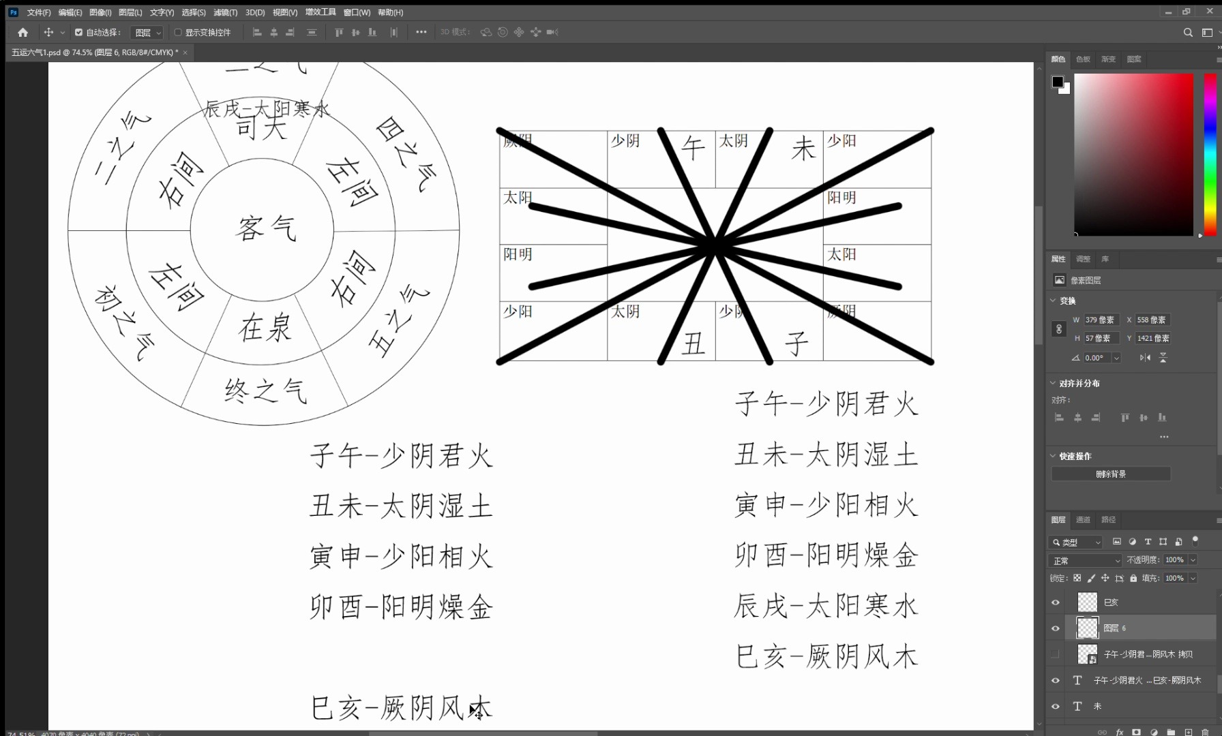Toggle the layer filter on/off switch
This screenshot has height=736, width=1222.
(1195, 540)
